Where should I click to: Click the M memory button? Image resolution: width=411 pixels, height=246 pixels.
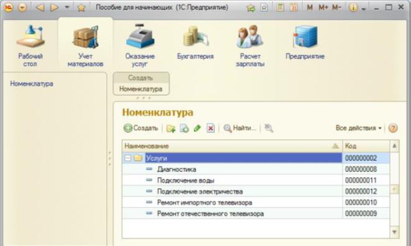coord(310,7)
